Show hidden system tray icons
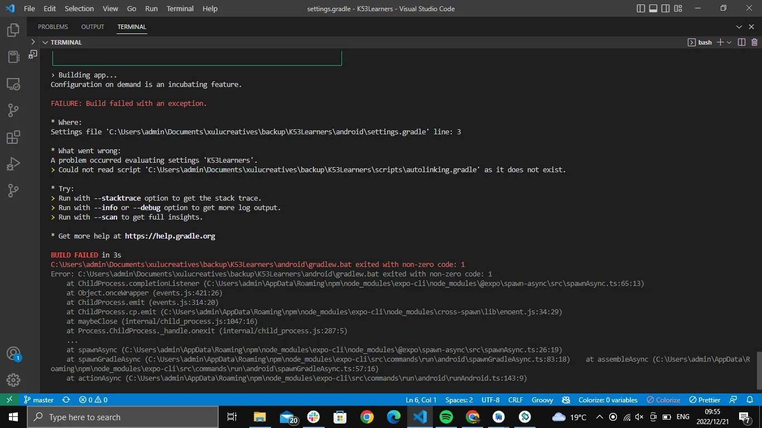Viewport: 762px width, 428px height. pyautogui.click(x=600, y=417)
